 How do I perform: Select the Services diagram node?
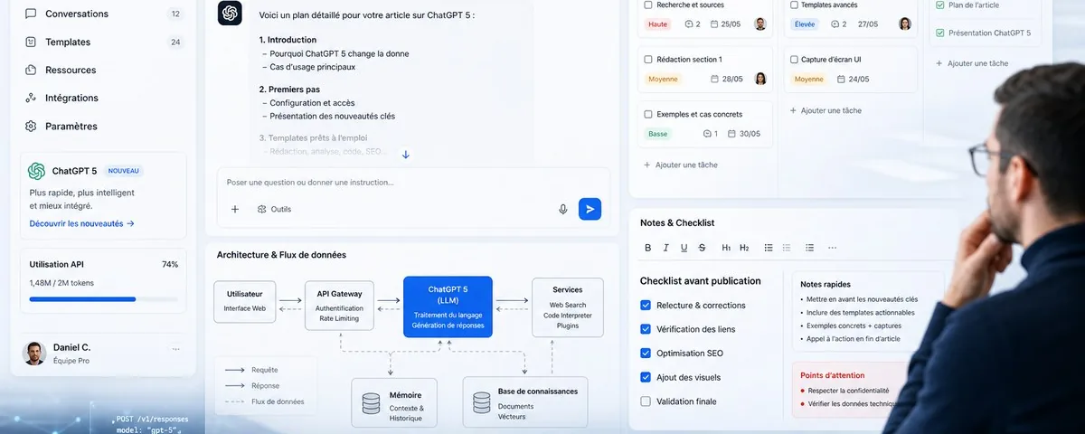pos(568,307)
